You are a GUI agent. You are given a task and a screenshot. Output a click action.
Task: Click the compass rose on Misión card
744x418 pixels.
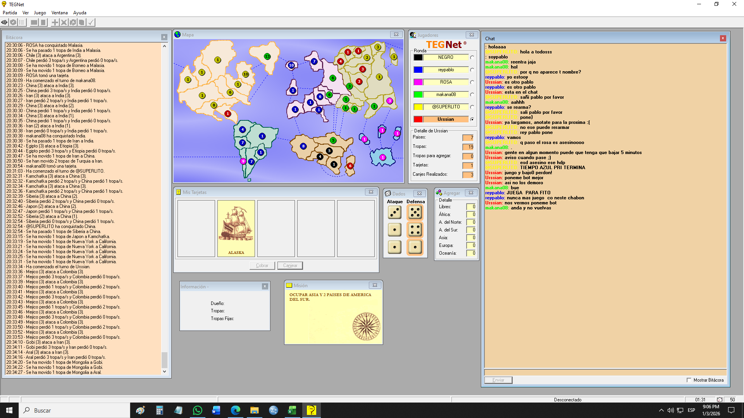point(366,326)
